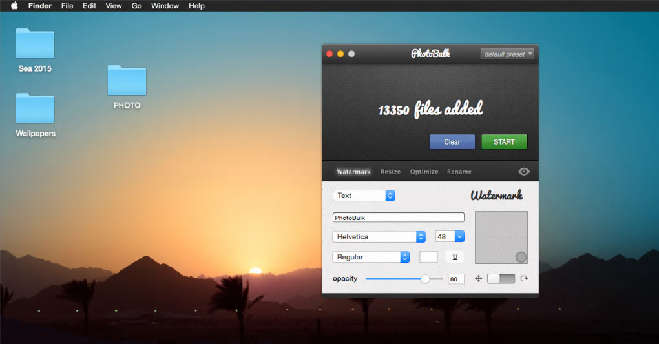The width and height of the screenshot is (659, 344).
Task: Click the Clear button
Action: click(x=452, y=142)
